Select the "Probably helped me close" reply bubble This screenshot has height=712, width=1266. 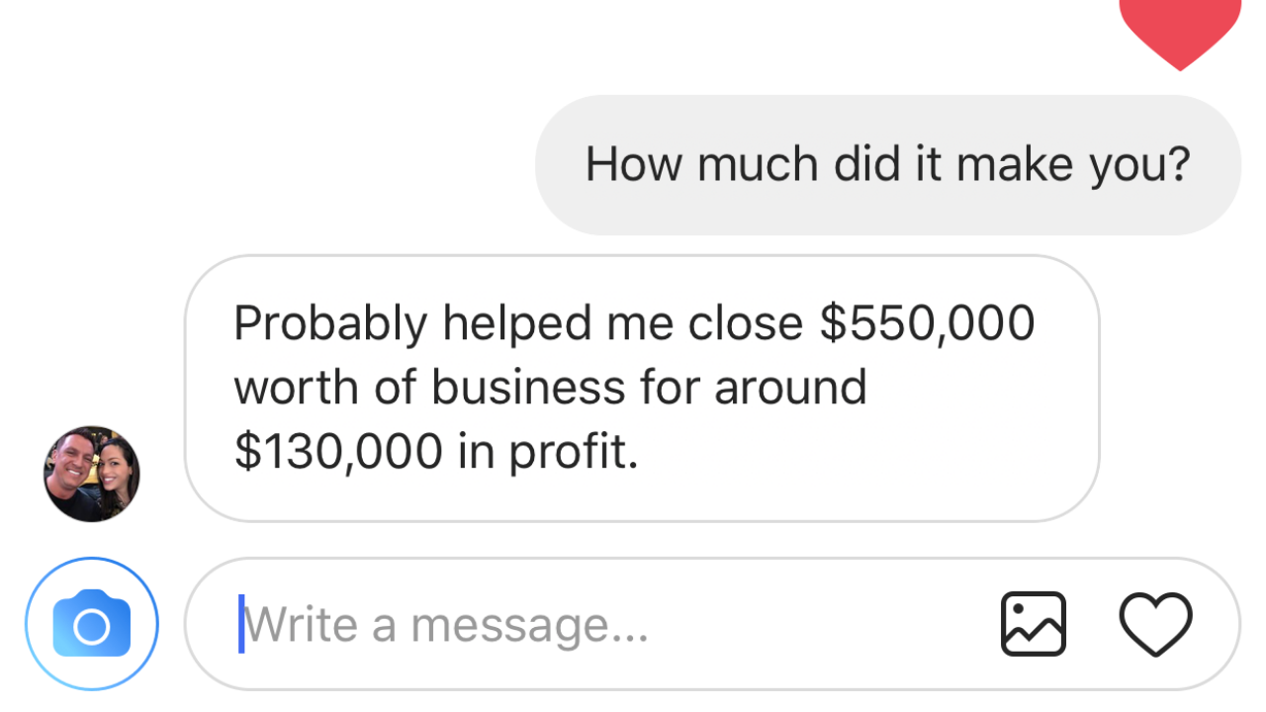pyautogui.click(x=641, y=388)
